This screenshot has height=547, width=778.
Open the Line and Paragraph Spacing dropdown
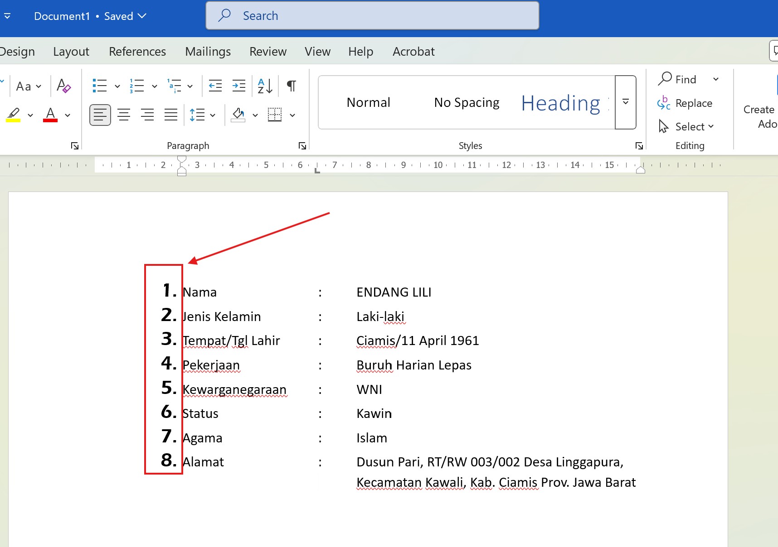(202, 115)
